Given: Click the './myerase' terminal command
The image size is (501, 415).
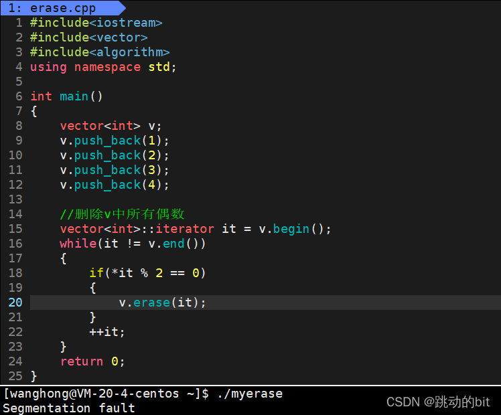Looking at the screenshot, I should [250, 394].
